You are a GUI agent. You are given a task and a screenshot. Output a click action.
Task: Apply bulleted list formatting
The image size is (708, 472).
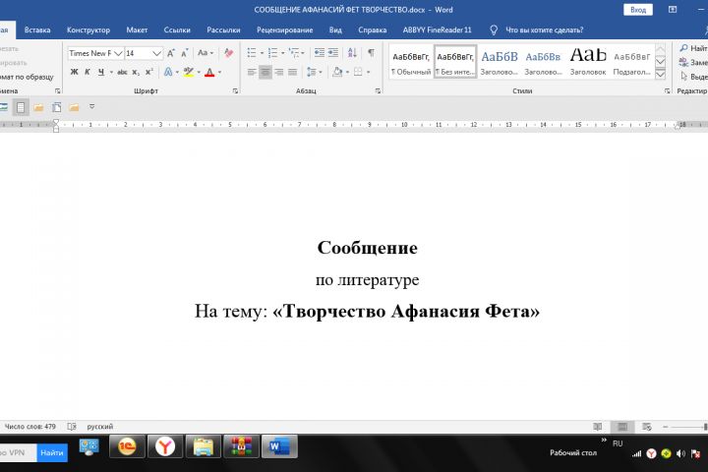(253, 53)
